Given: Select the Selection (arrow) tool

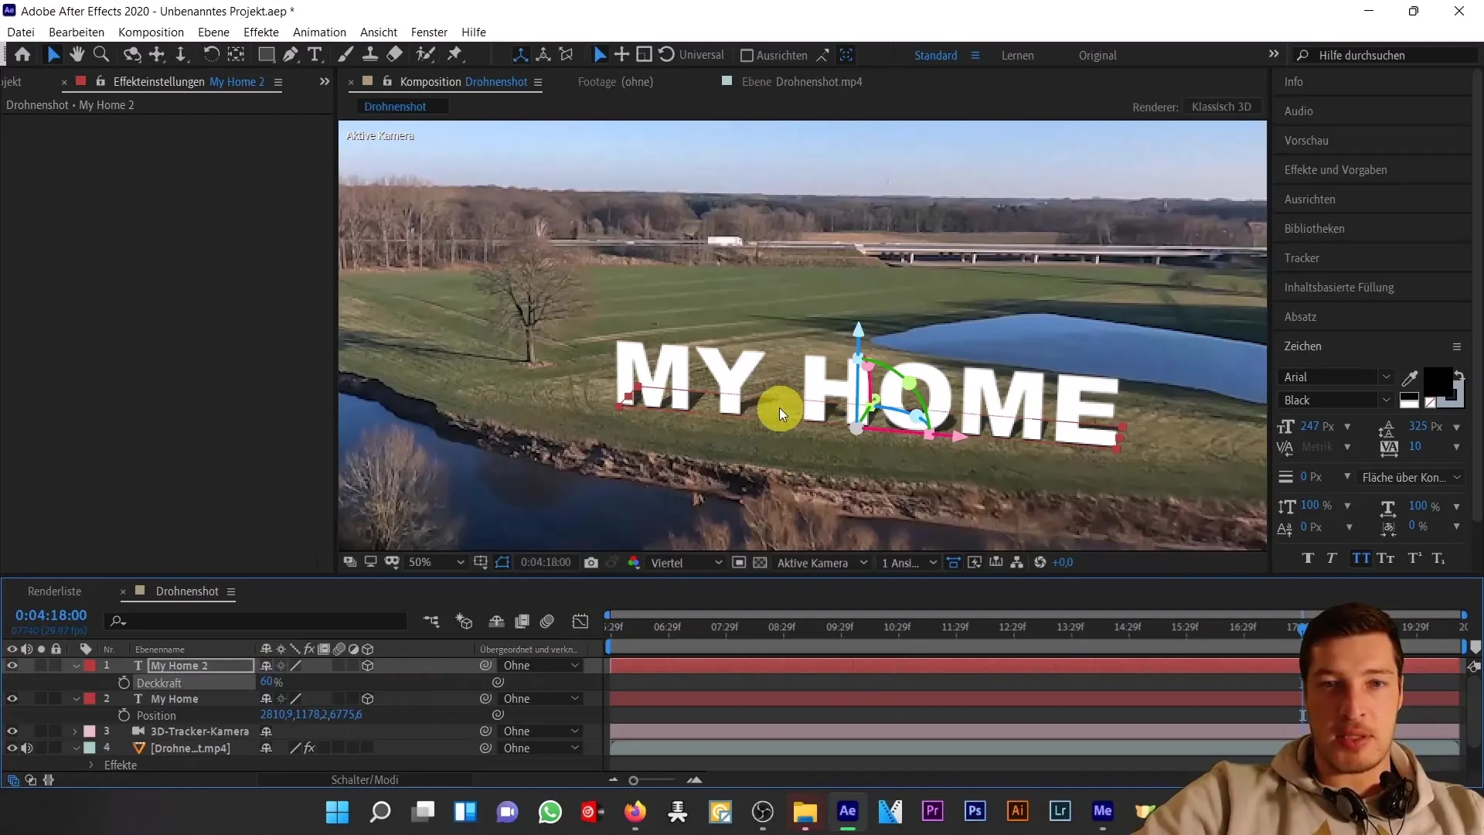Looking at the screenshot, I should (53, 55).
